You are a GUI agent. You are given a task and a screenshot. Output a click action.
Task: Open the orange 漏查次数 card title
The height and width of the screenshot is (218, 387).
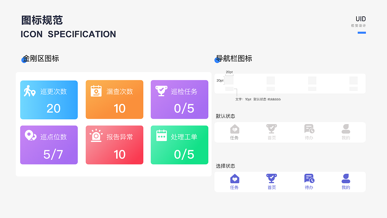[120, 91]
